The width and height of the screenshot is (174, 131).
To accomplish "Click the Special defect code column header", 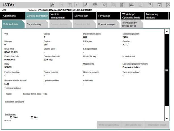I will (x=32, y=94).
